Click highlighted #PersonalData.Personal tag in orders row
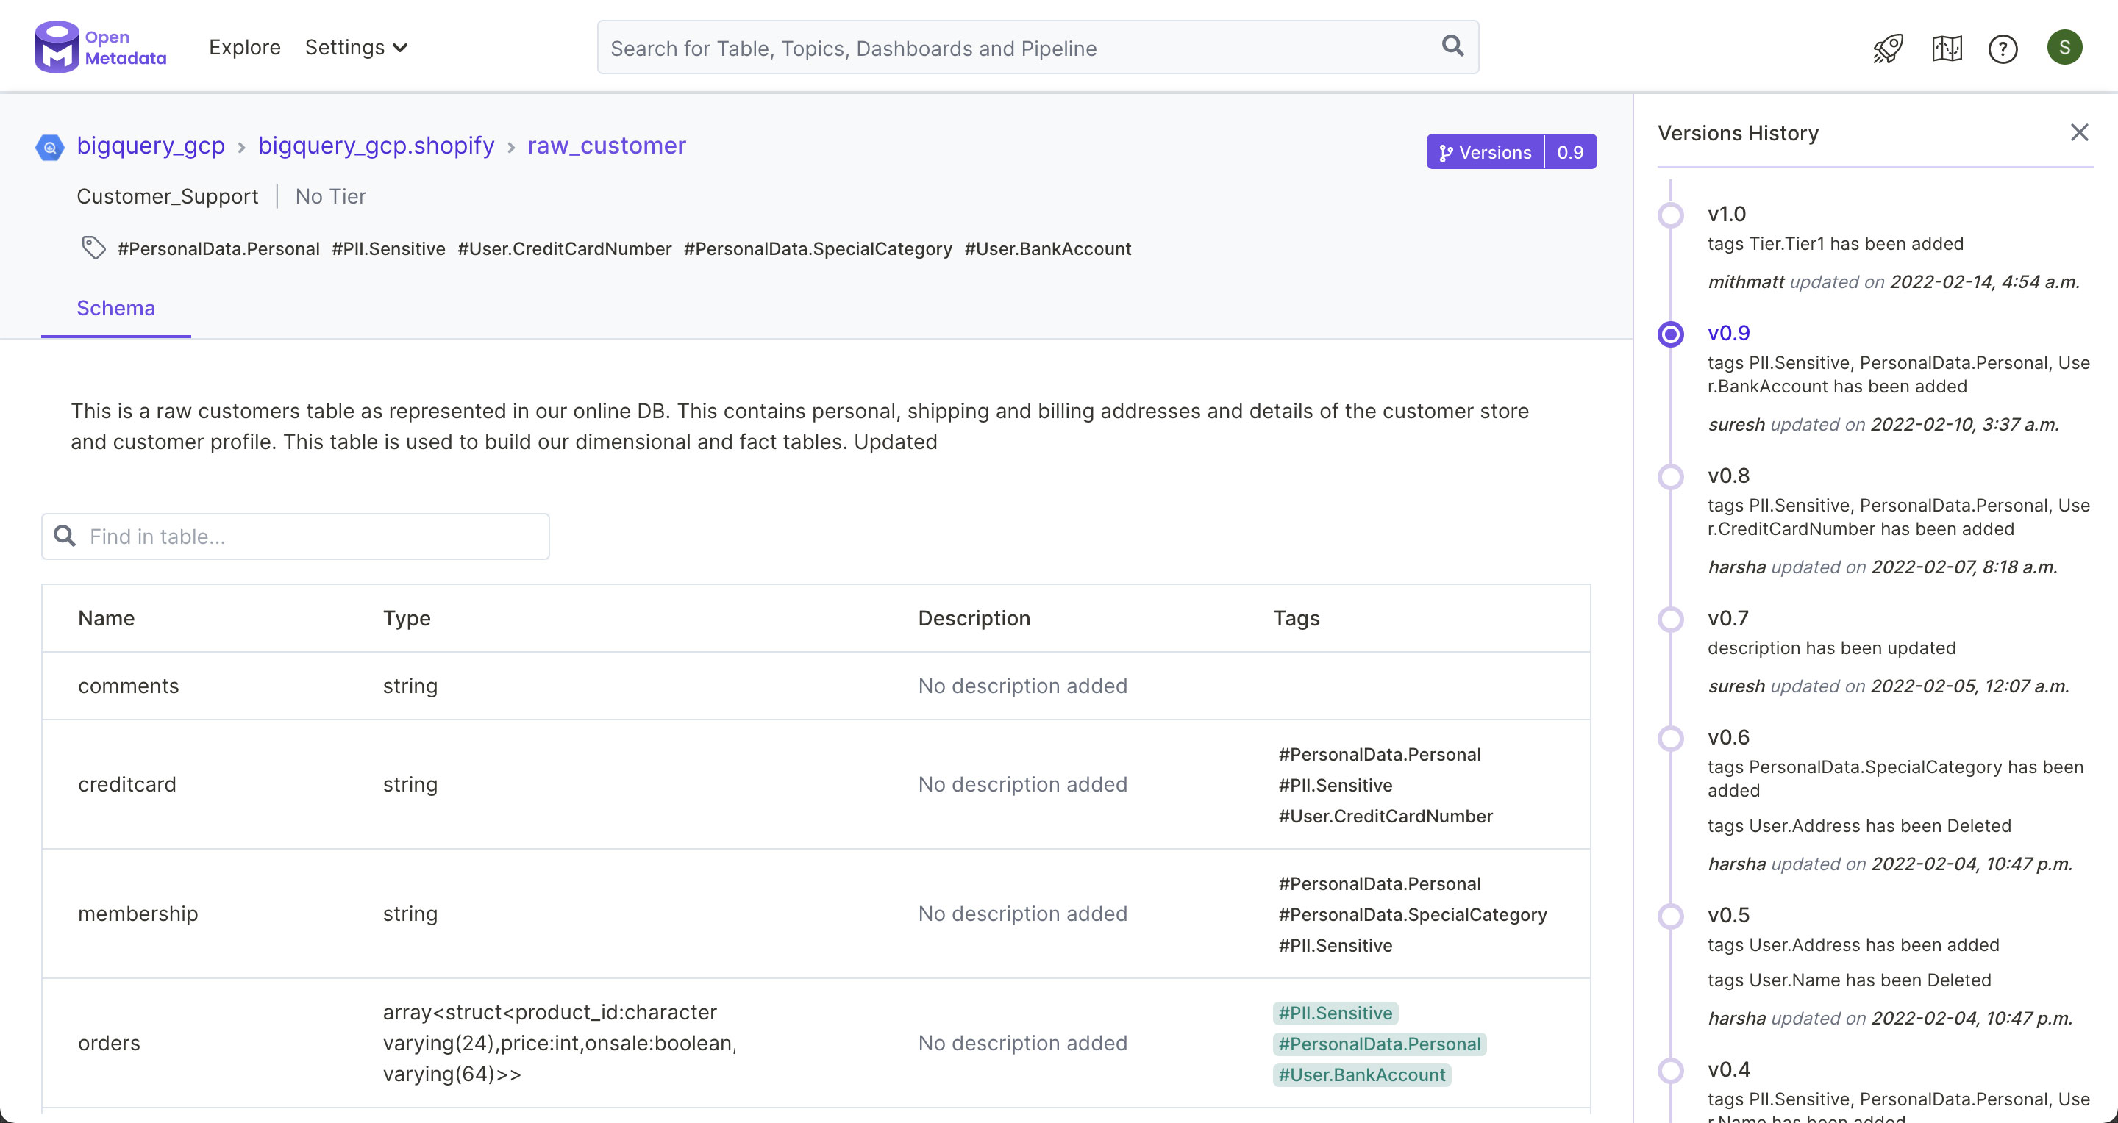Screen dimensions: 2118x1123 coord(1379,1044)
